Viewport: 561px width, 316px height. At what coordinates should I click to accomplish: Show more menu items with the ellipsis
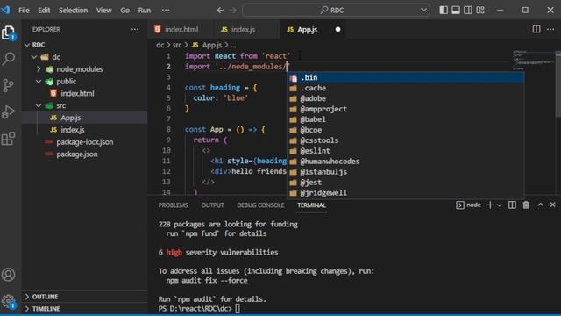(x=166, y=10)
